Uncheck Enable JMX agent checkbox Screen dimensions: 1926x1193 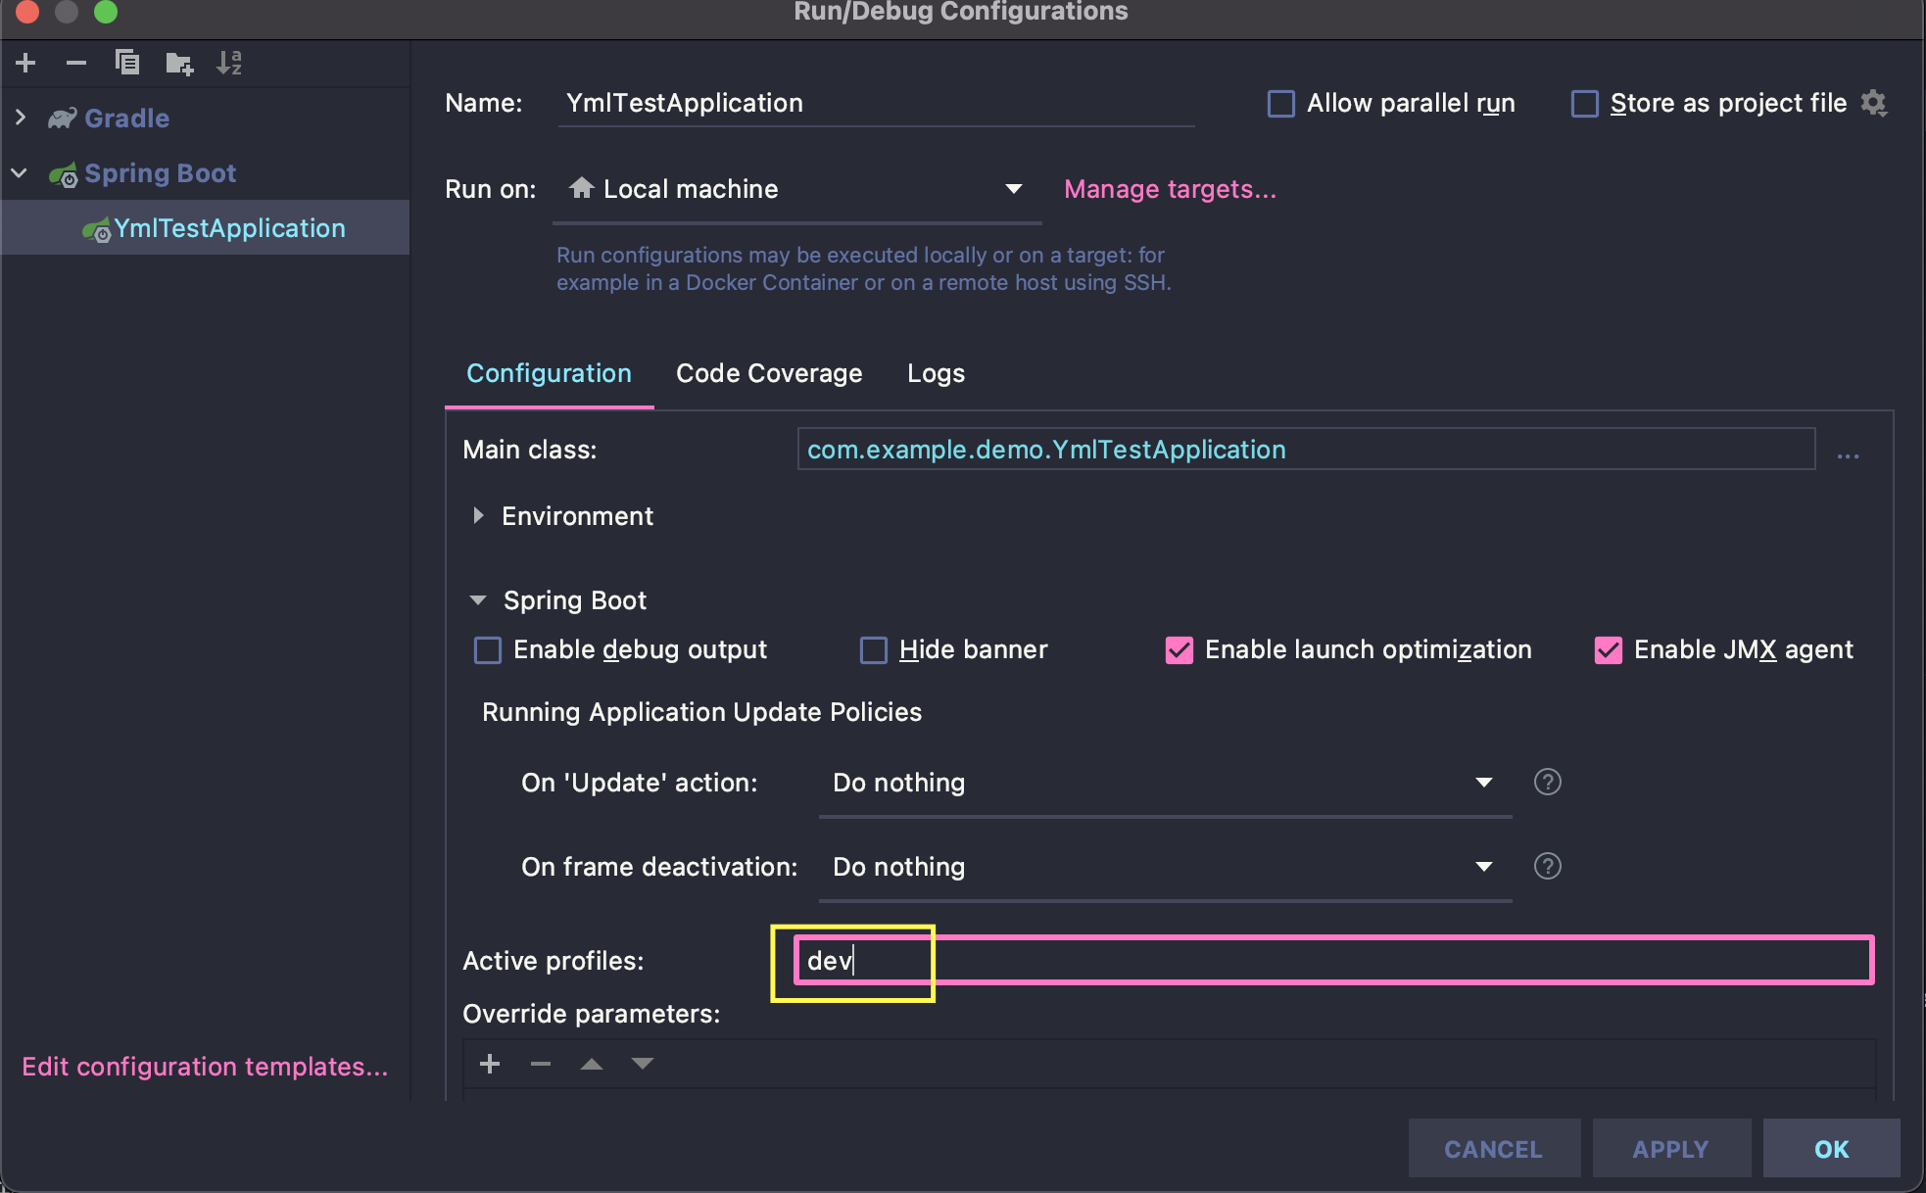[1608, 650]
